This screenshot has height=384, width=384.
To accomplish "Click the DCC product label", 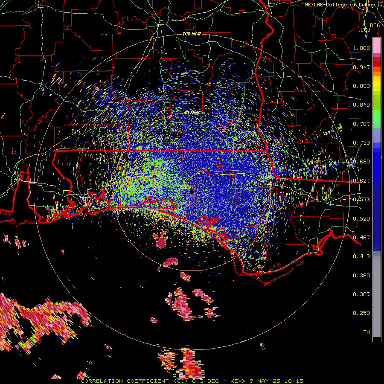I will 375,26.
